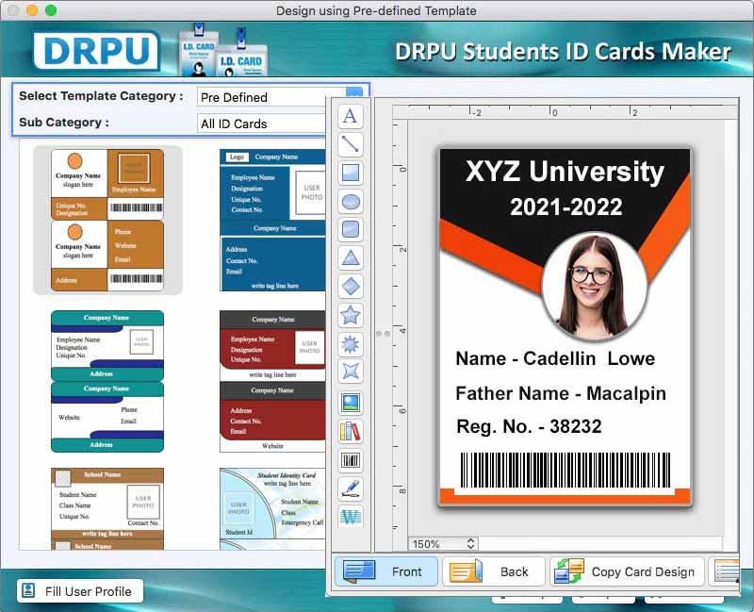Select the Text tool (A icon)
The image size is (754, 612).
click(x=350, y=116)
